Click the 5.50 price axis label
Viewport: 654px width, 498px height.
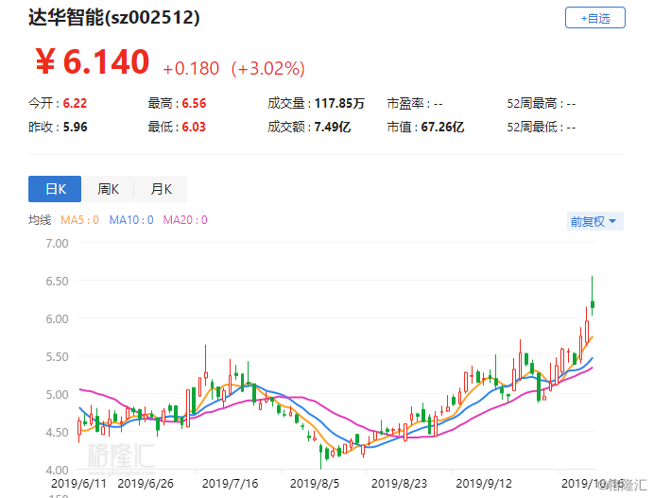click(x=57, y=357)
